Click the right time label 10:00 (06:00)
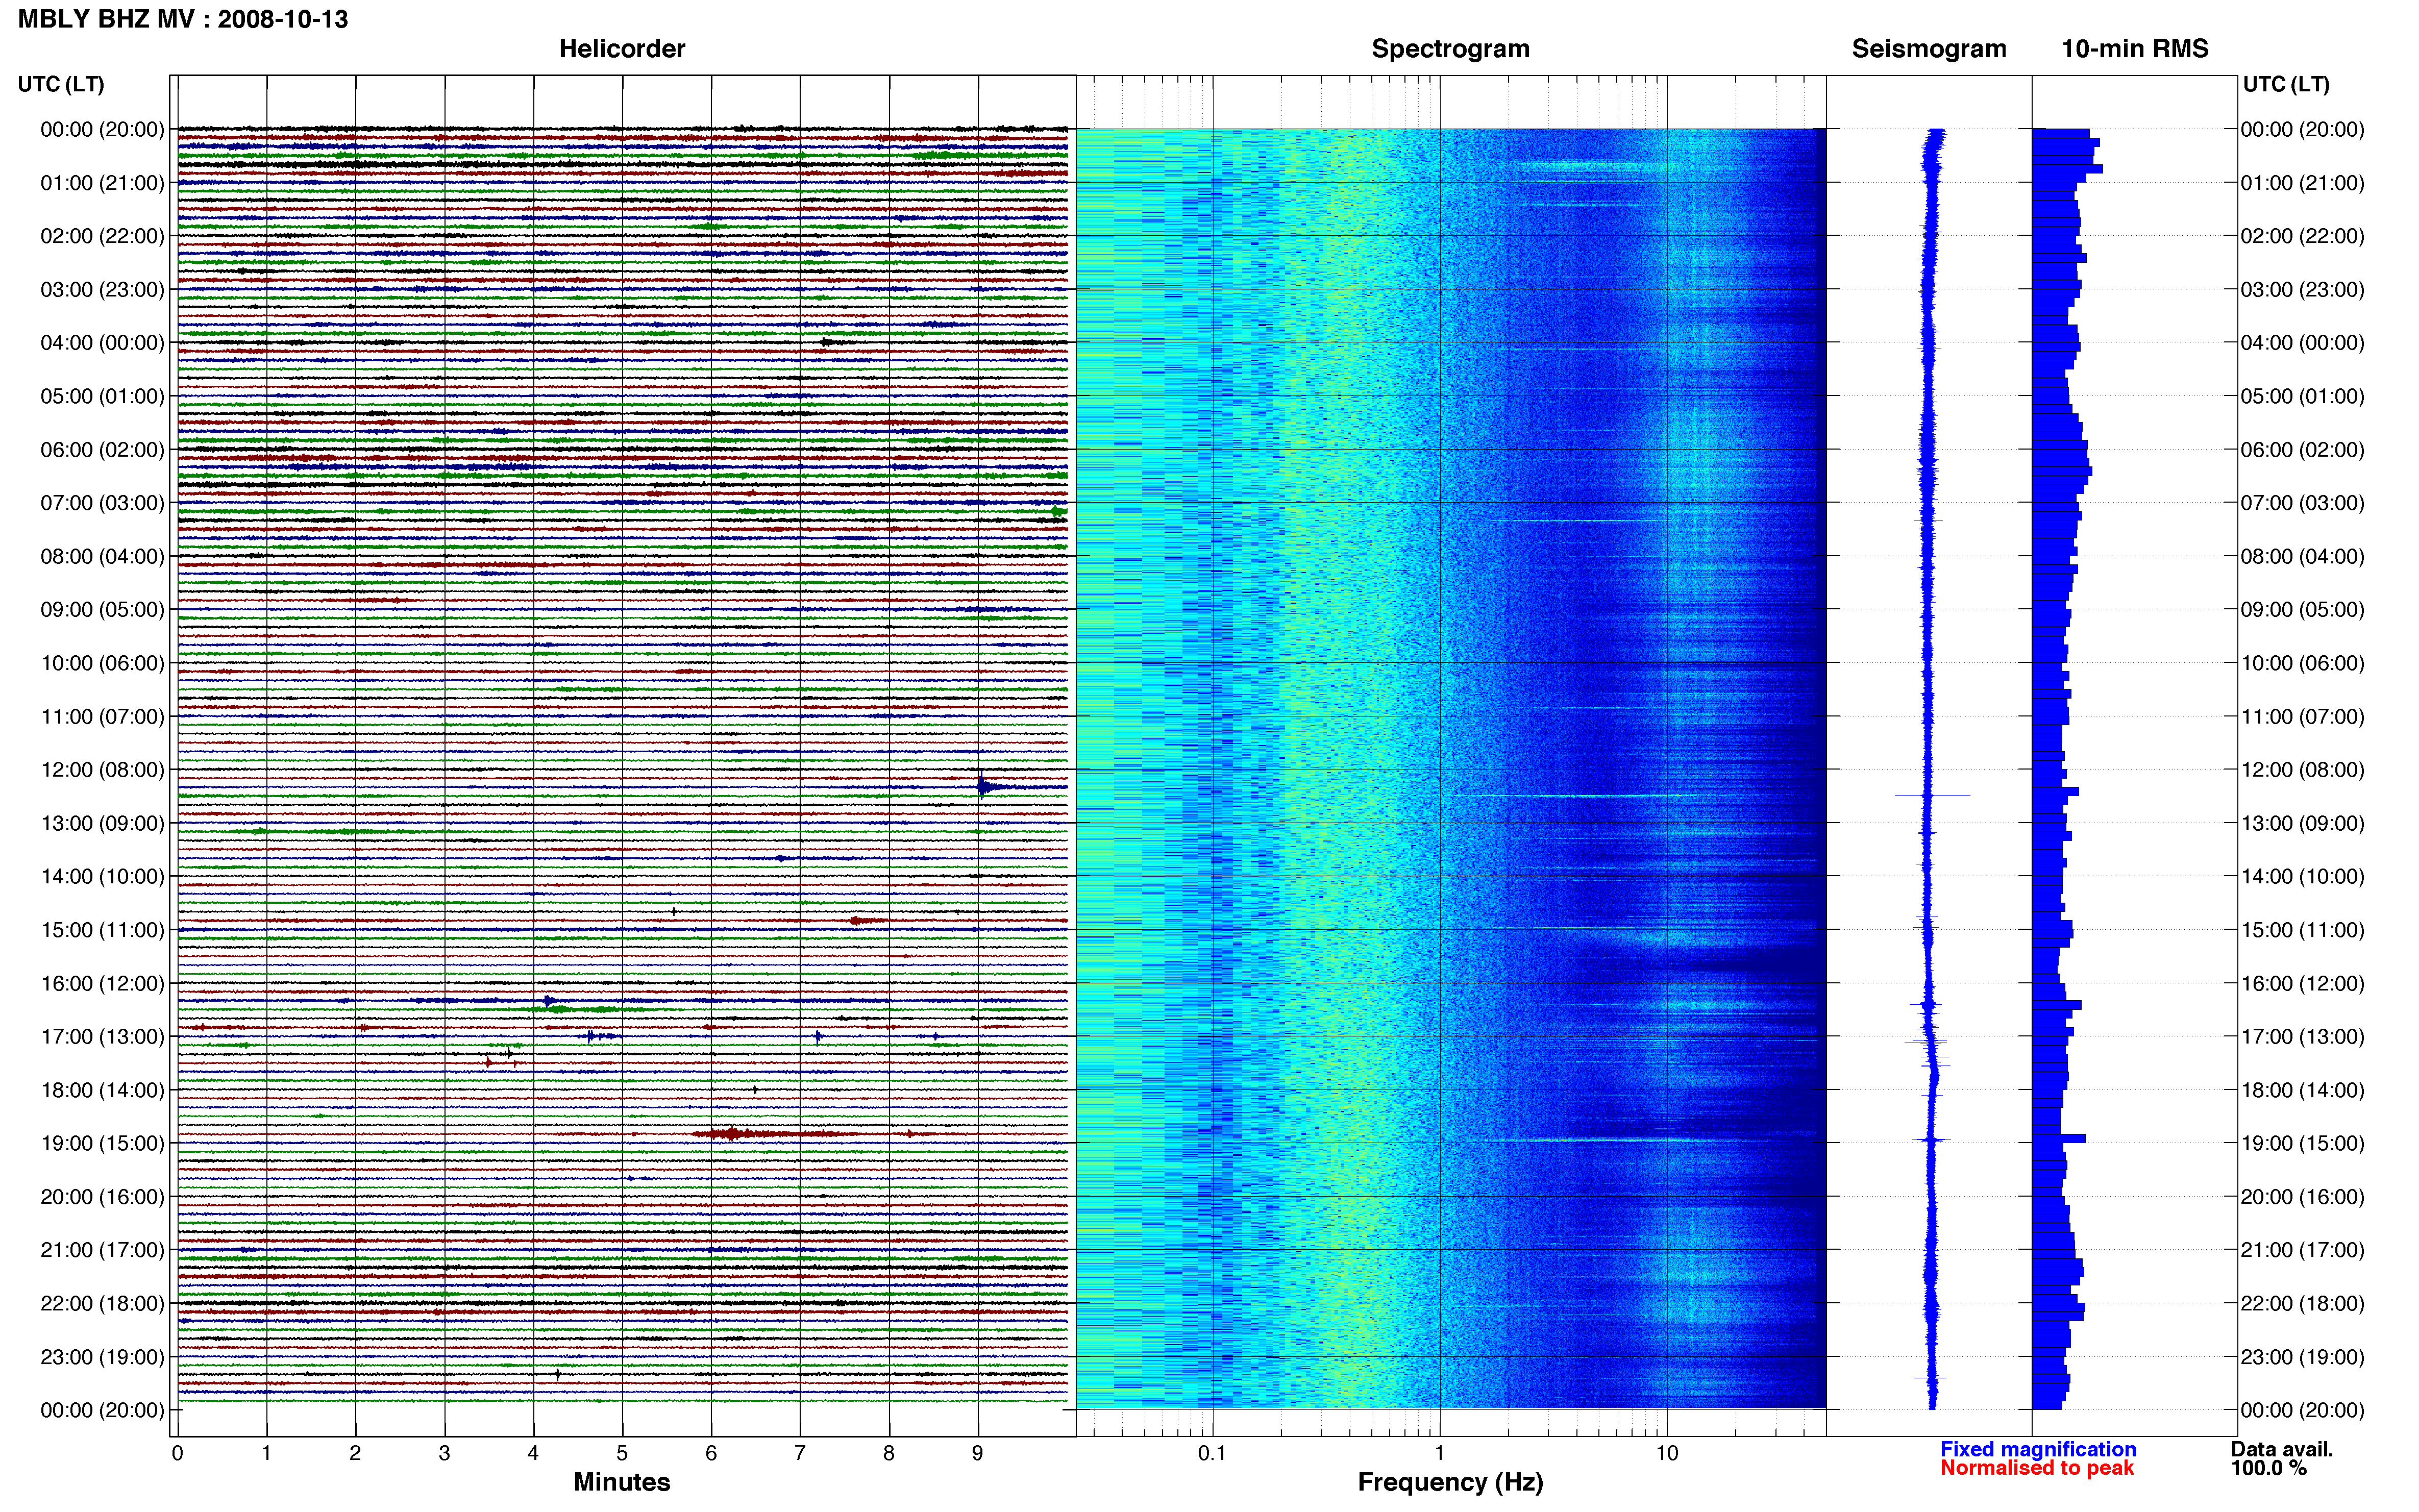The width and height of the screenshot is (2419, 1512). pyautogui.click(x=2302, y=663)
